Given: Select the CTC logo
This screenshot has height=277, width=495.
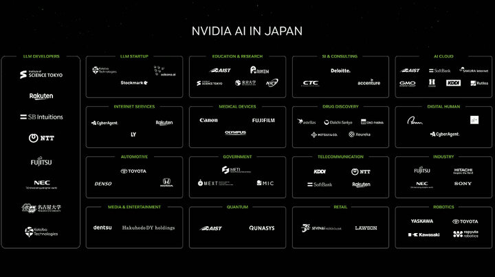Looking at the screenshot, I should coord(311,83).
